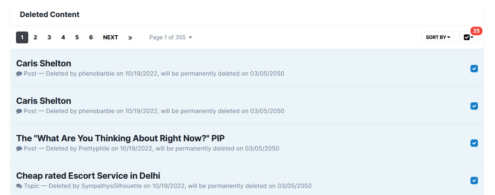Image resolution: width=495 pixels, height=195 pixels.
Task: Open "What Are You Thinking About Right Now?" PIP
Action: [120, 138]
